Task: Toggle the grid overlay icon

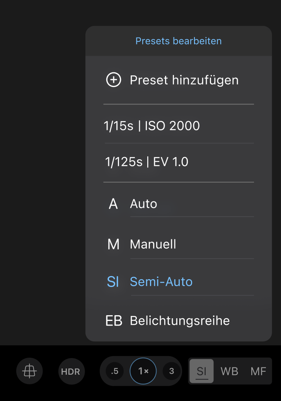Action: click(x=29, y=371)
